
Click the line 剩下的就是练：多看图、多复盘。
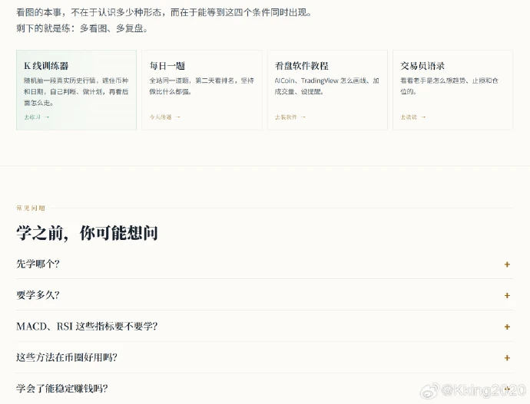click(82, 28)
